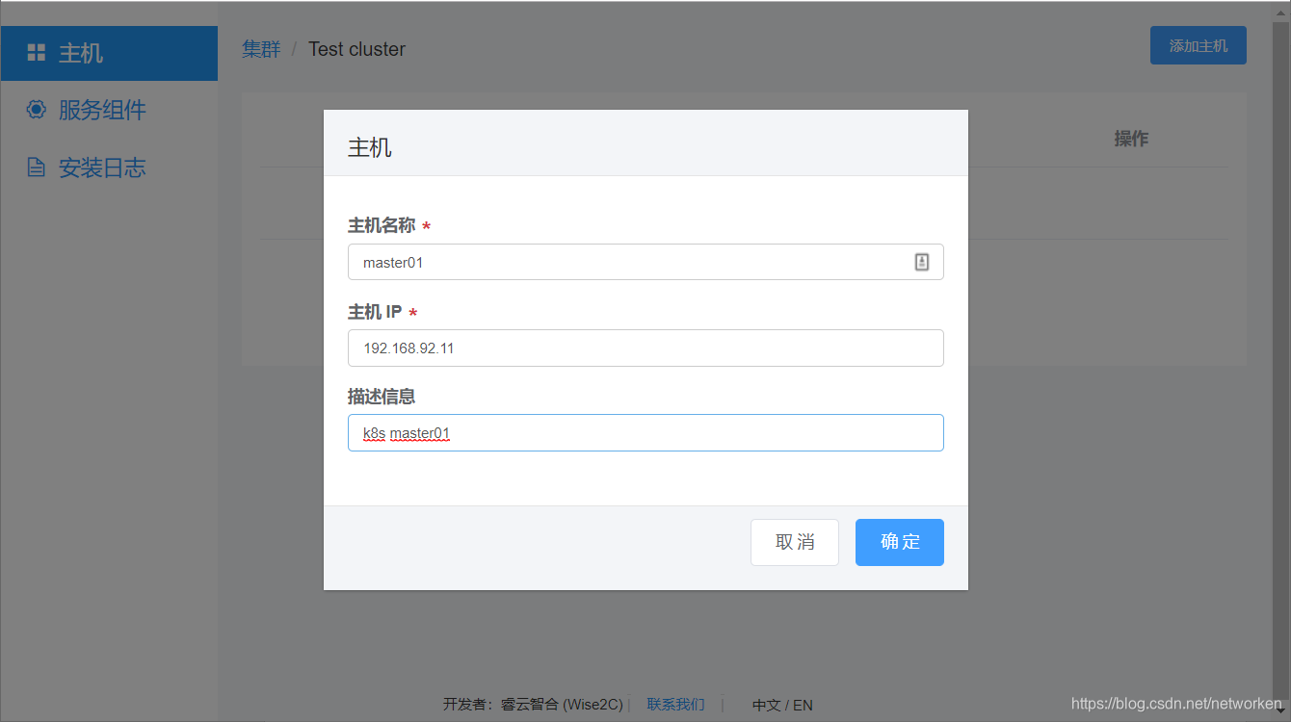Viewport: 1291px width, 722px height.
Task: Click the 确定 confirm button
Action: point(899,542)
